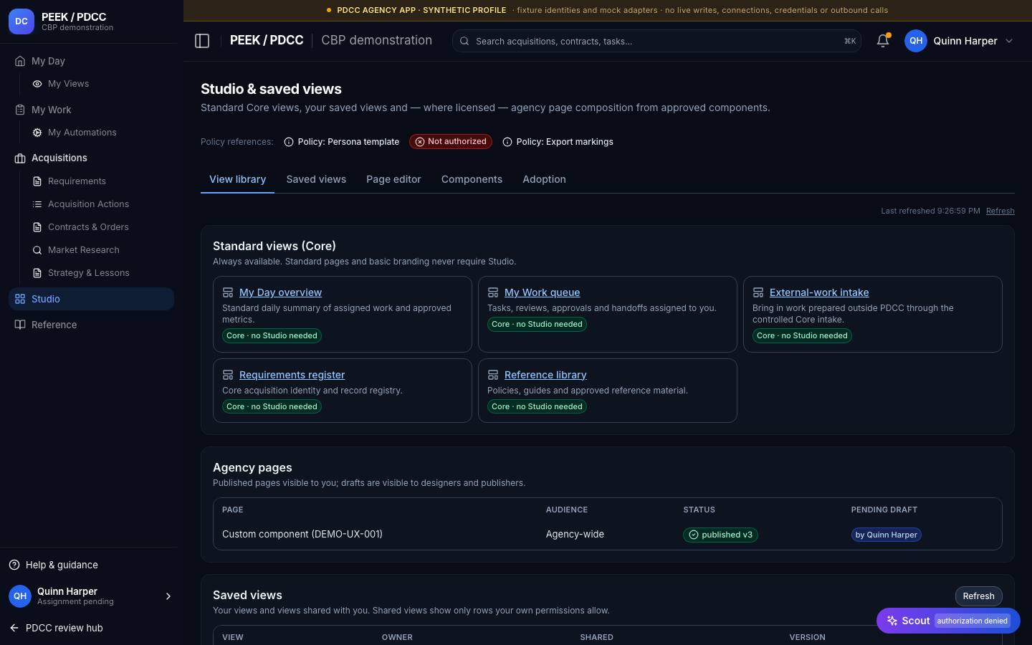Click the Refresh link near Last refreshed

point(1000,211)
